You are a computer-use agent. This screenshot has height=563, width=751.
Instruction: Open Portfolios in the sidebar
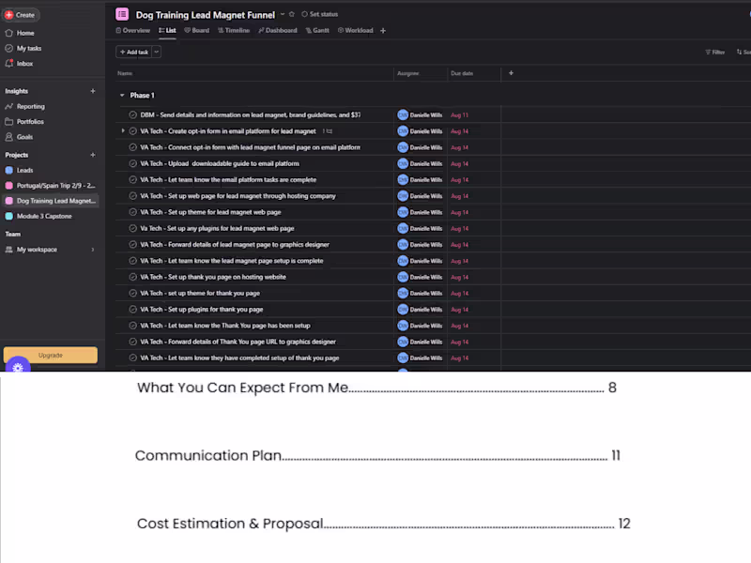33,121
